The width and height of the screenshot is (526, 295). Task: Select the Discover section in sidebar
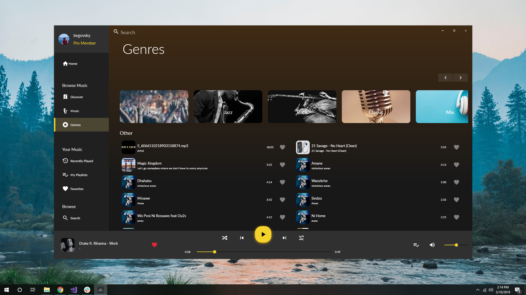(77, 97)
